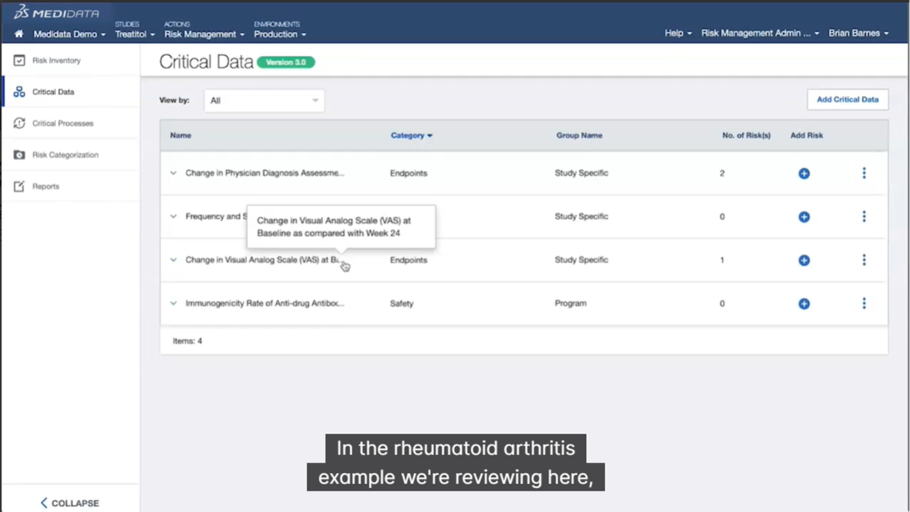The width and height of the screenshot is (910, 512).
Task: Click the home icon in top bar
Action: tap(19, 34)
